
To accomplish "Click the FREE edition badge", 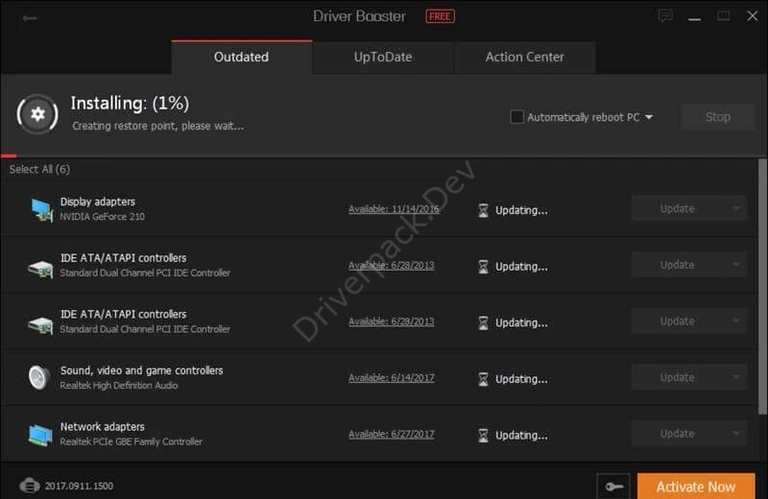I will pos(440,16).
